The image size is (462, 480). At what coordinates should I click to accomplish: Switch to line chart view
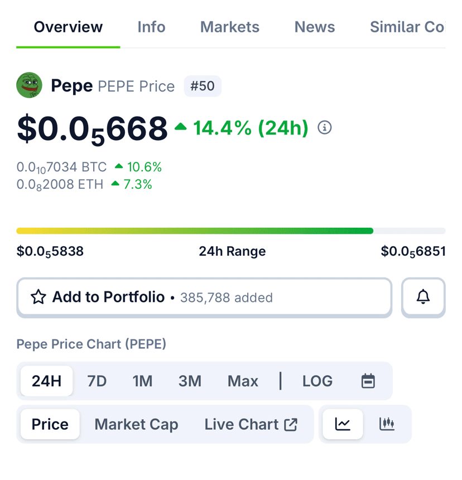pyautogui.click(x=343, y=424)
